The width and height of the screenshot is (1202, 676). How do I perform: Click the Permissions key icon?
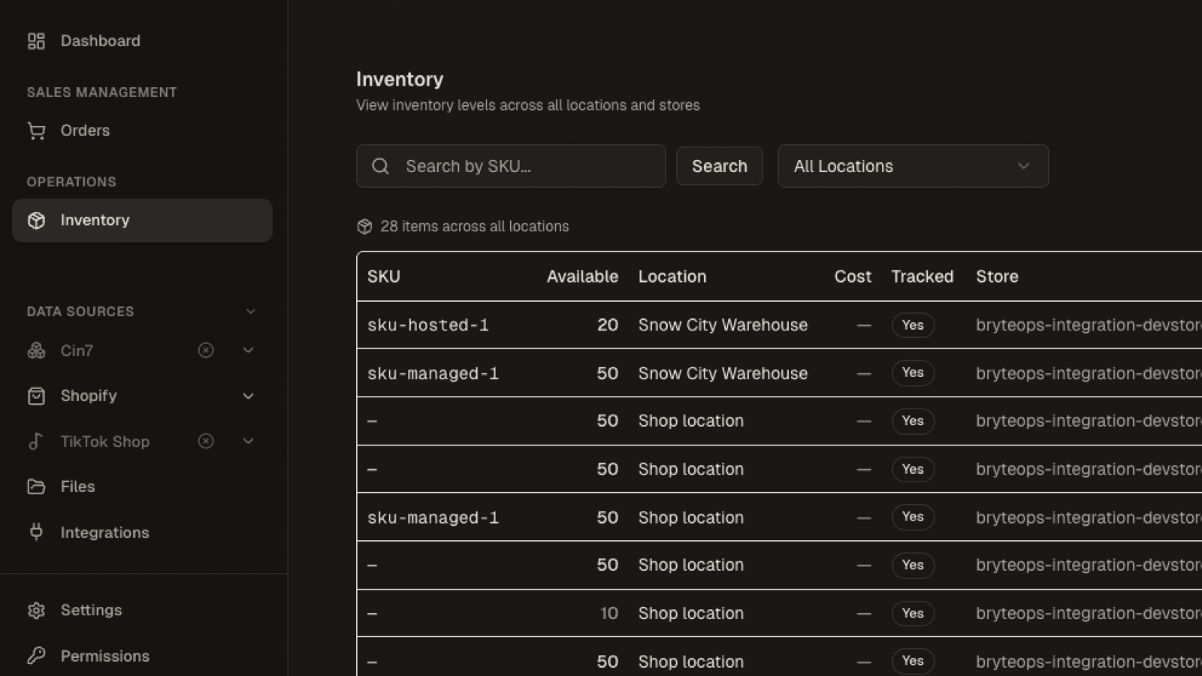point(36,656)
